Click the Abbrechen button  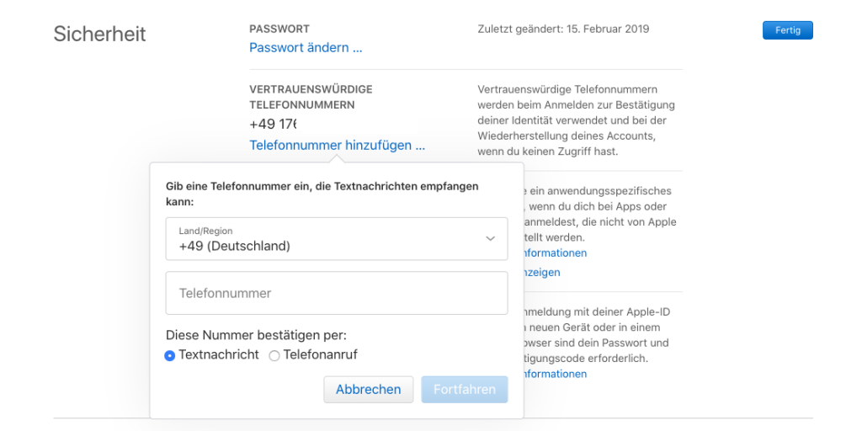click(369, 390)
